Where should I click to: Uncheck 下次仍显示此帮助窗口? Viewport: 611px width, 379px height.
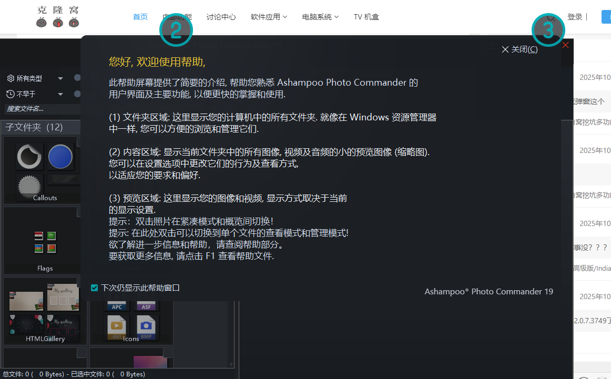pos(94,288)
